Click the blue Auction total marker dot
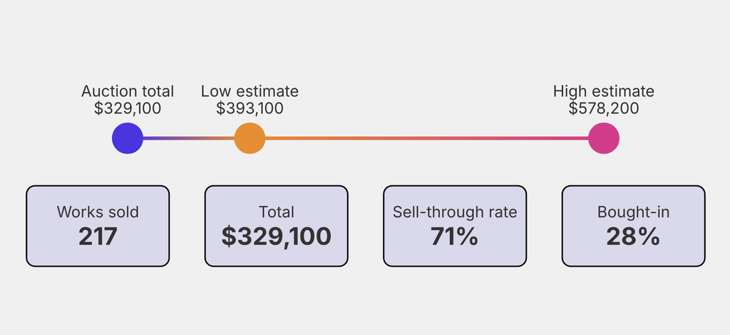 point(128,138)
